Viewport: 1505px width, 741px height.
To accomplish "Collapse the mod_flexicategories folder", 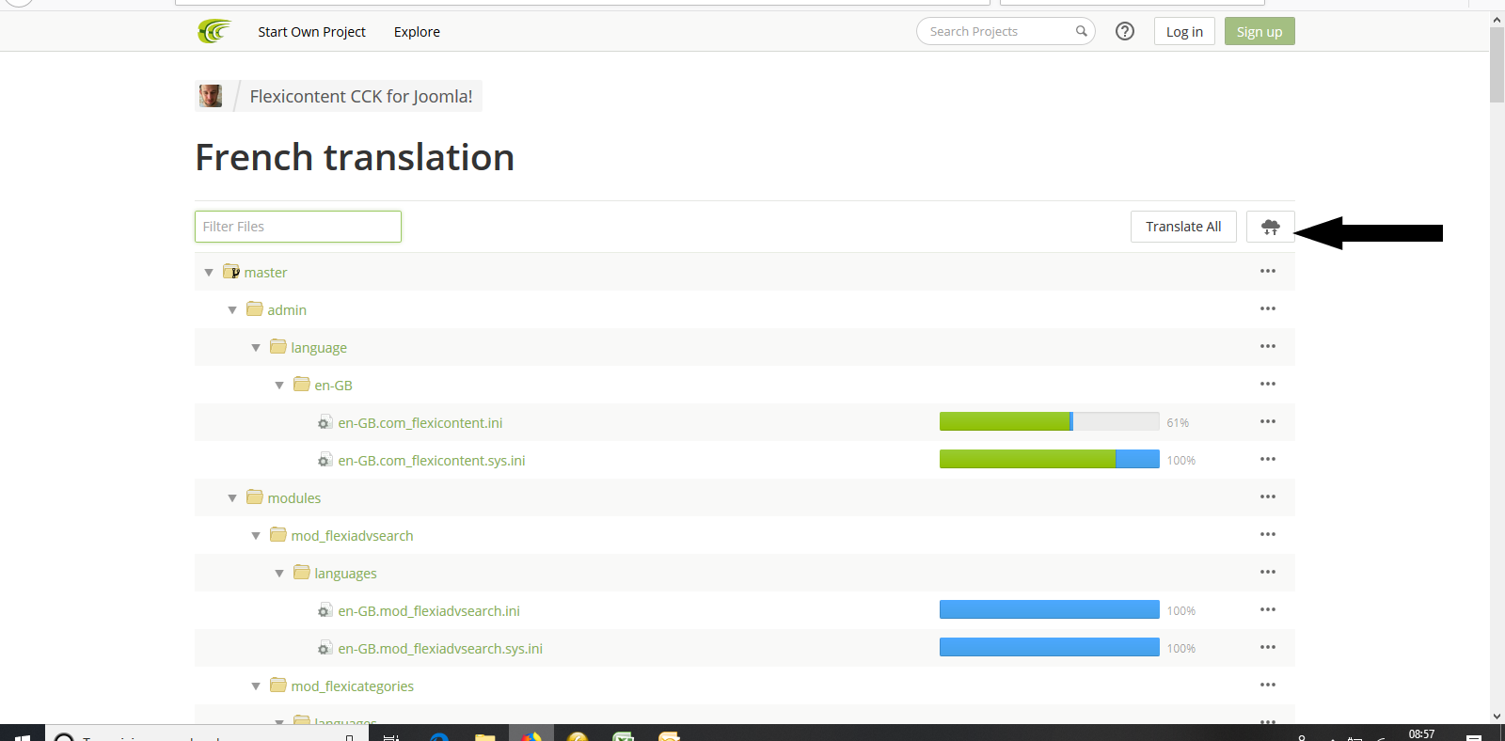I will tap(256, 686).
